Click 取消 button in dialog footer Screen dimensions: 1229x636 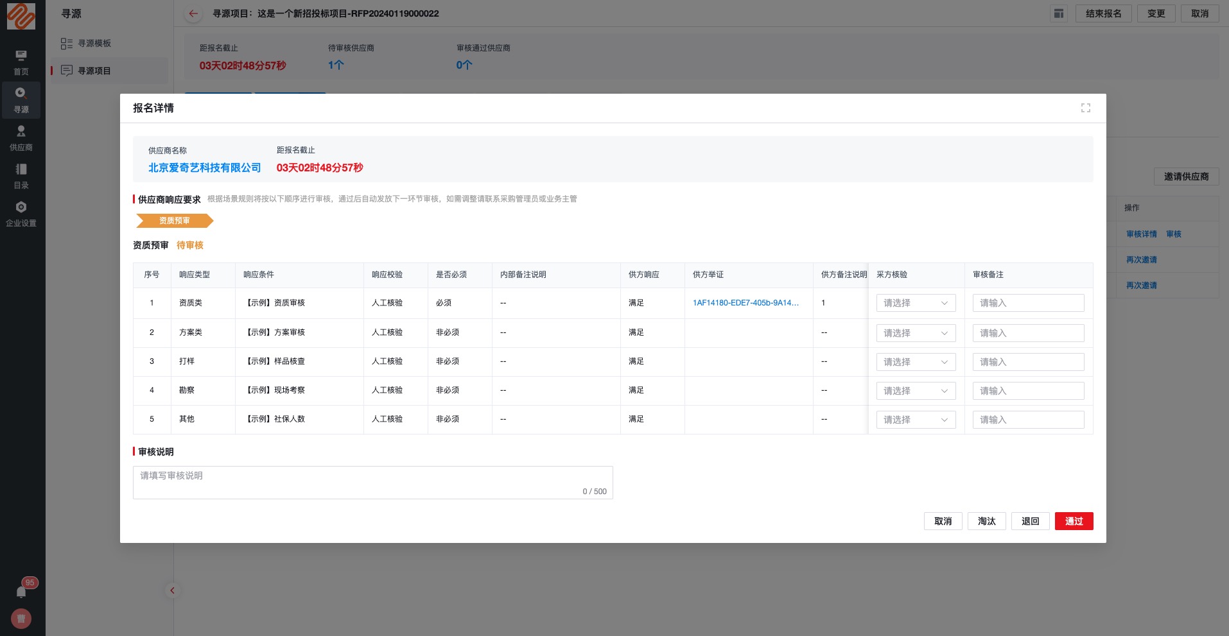point(943,521)
